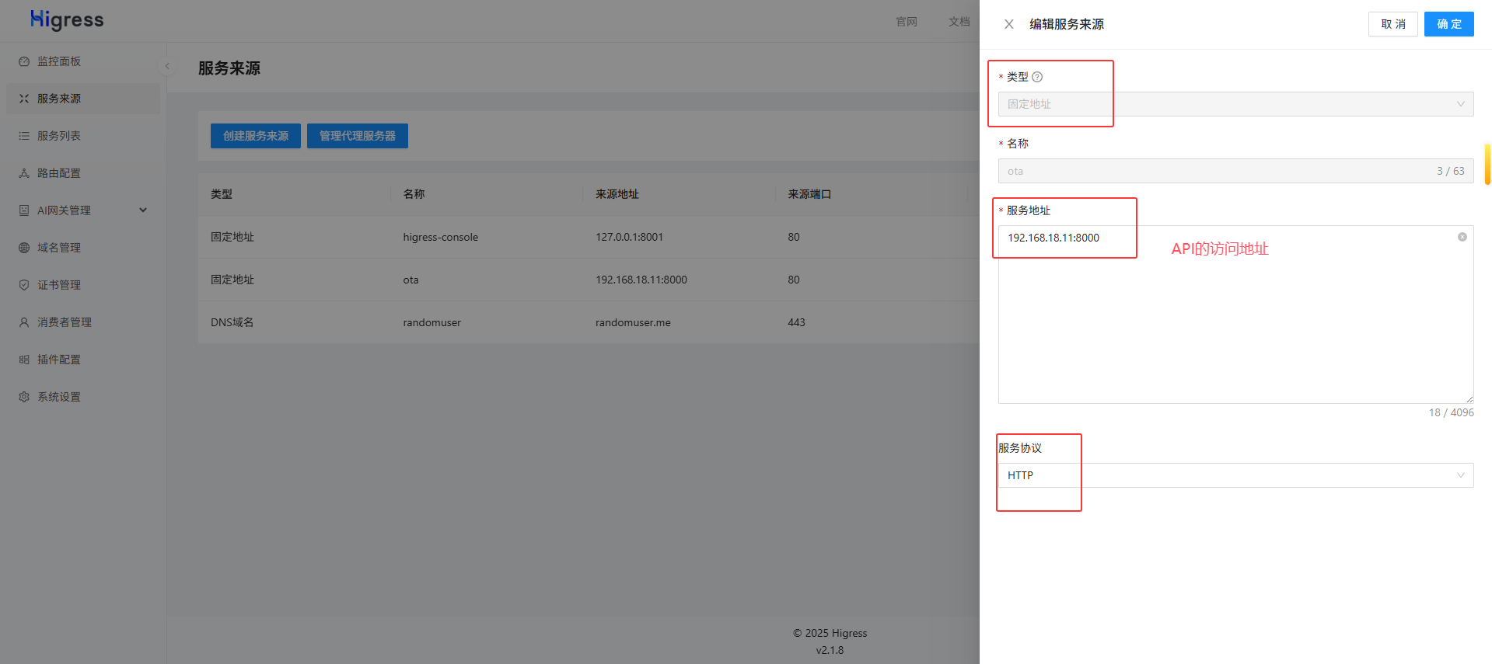Open 系统设置 menu item

(83, 397)
